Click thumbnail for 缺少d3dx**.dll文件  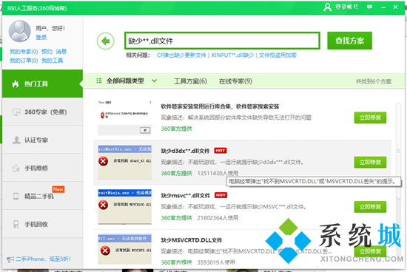[x=124, y=163]
